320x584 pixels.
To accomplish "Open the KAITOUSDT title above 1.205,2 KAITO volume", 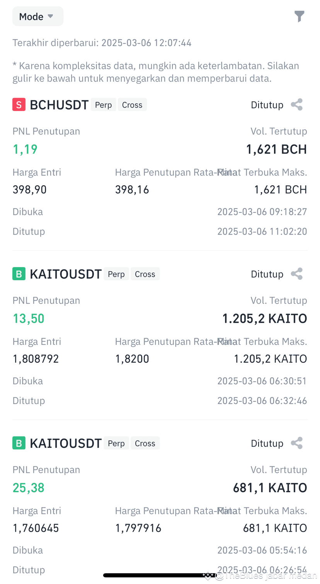I will pos(66,274).
